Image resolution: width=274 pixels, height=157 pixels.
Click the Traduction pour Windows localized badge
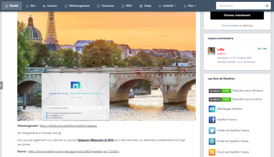pos(220,91)
